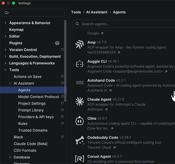Click the Auggie CLI robot icon

click(79, 64)
